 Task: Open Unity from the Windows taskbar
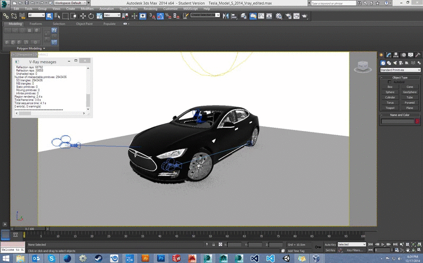click(287, 258)
